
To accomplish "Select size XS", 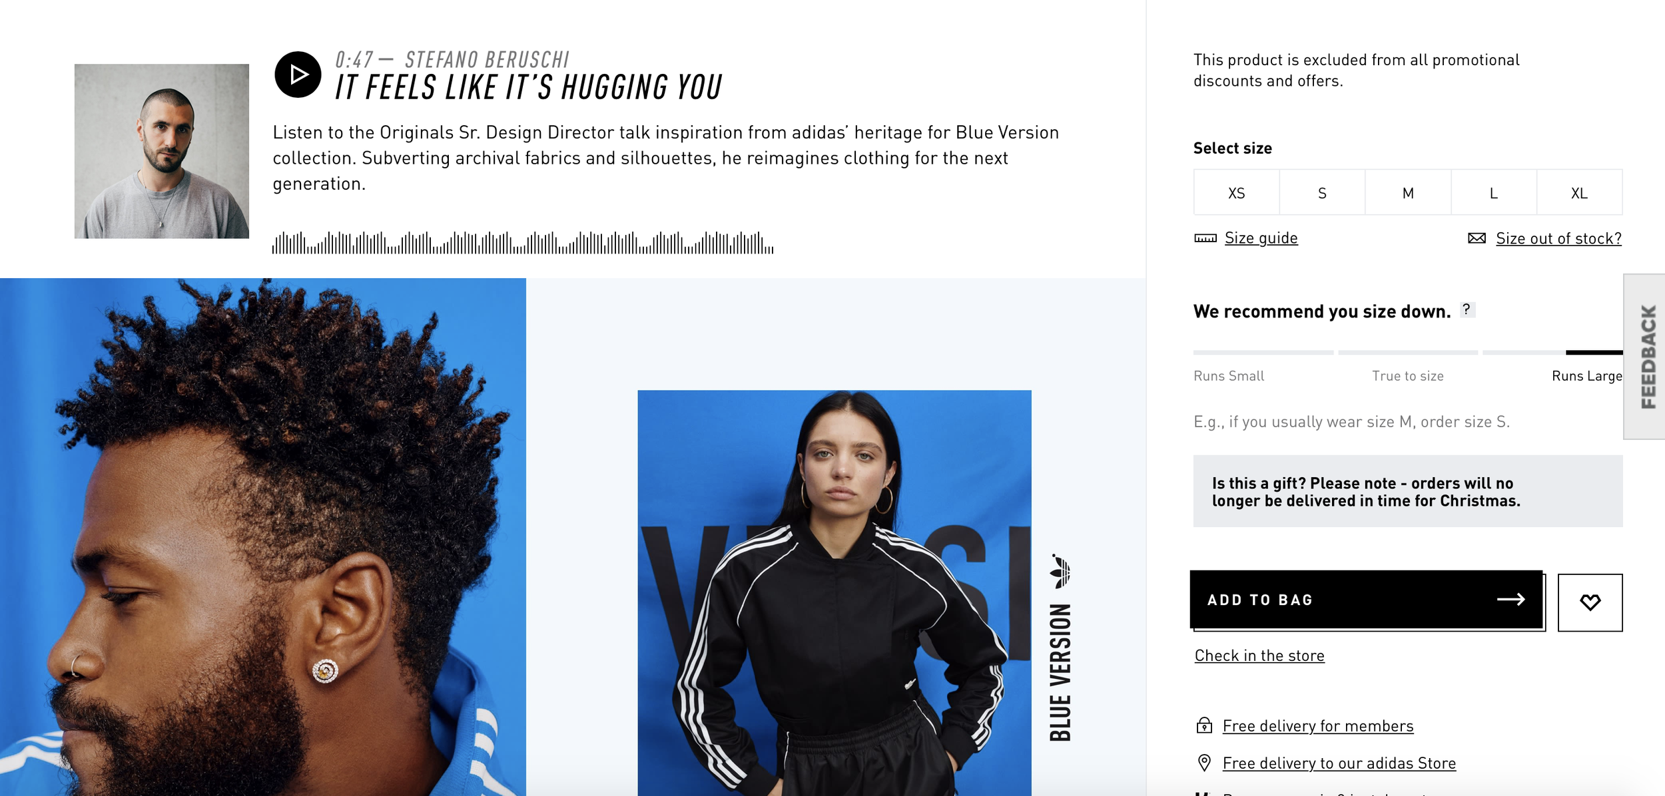I will [1236, 192].
